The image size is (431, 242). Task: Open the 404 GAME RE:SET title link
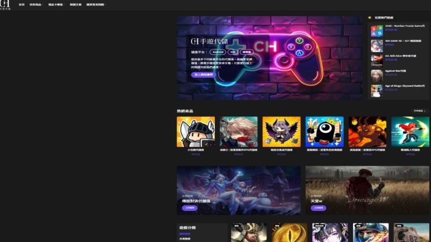click(x=403, y=41)
